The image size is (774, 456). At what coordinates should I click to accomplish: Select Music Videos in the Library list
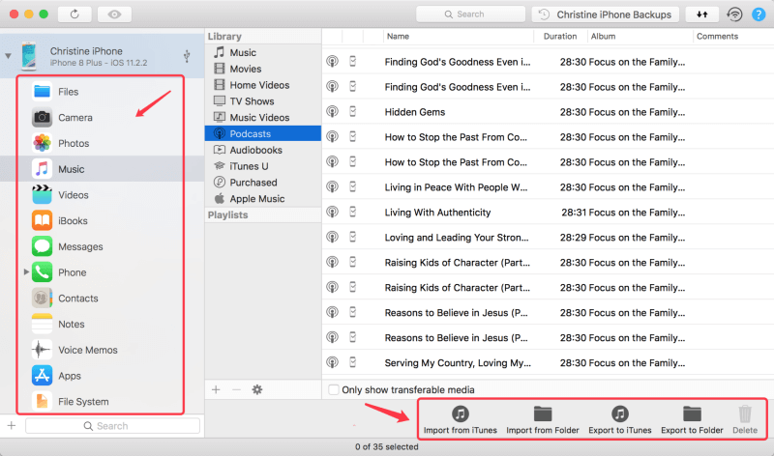[x=262, y=117]
